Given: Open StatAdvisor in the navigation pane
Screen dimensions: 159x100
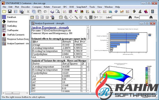Looking at the screenshot, I should coord(12,22).
